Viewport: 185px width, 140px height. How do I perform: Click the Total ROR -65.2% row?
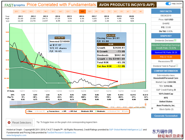(111, 62)
